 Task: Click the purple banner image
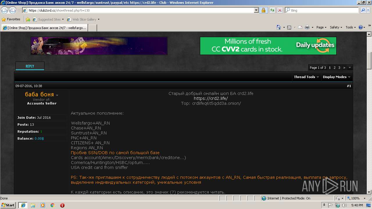99,46
